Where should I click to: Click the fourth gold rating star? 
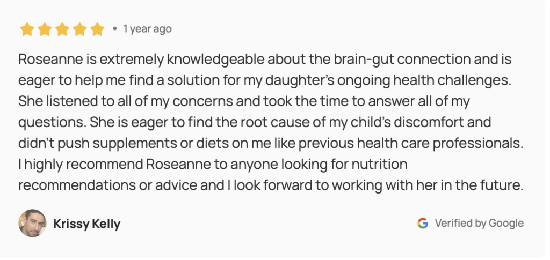pos(79,29)
